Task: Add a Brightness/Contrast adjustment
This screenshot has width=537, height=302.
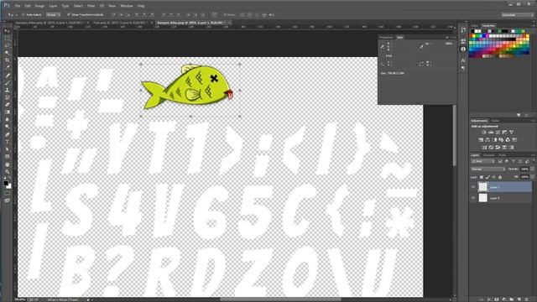Action: click(484, 133)
